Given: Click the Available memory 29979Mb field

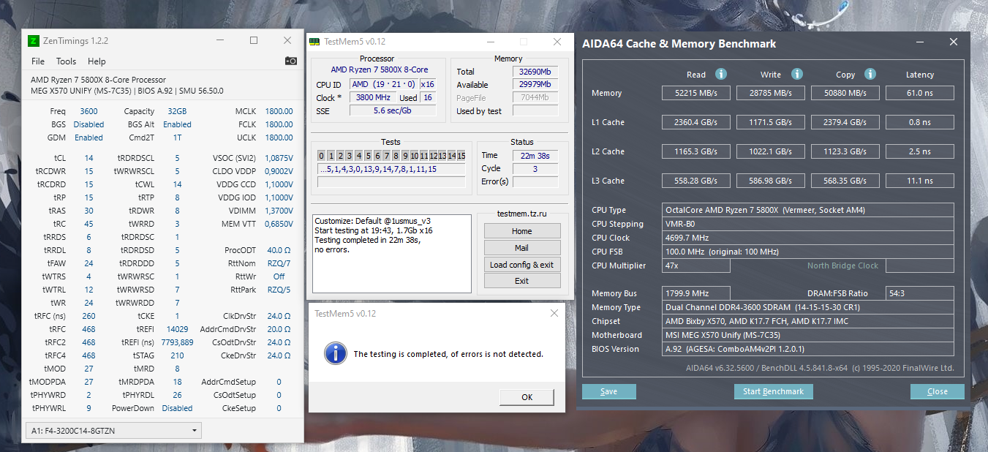Looking at the screenshot, I should [x=535, y=85].
